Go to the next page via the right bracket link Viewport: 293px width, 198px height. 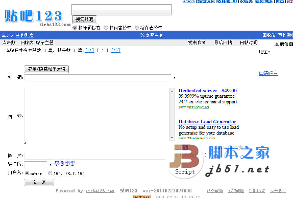point(115,50)
